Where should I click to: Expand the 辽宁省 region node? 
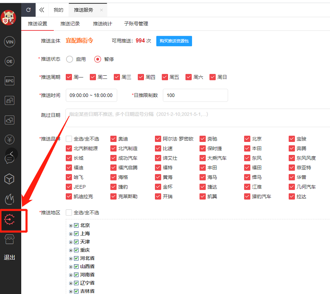(x=71, y=283)
